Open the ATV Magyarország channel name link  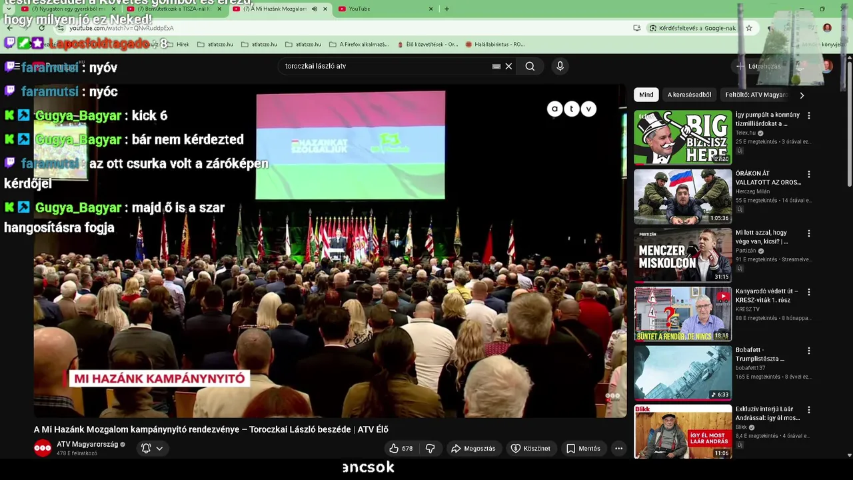point(87,444)
